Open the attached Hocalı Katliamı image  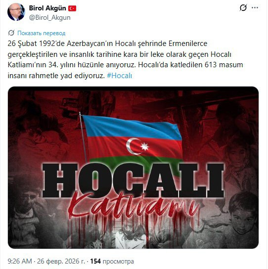point(133,168)
